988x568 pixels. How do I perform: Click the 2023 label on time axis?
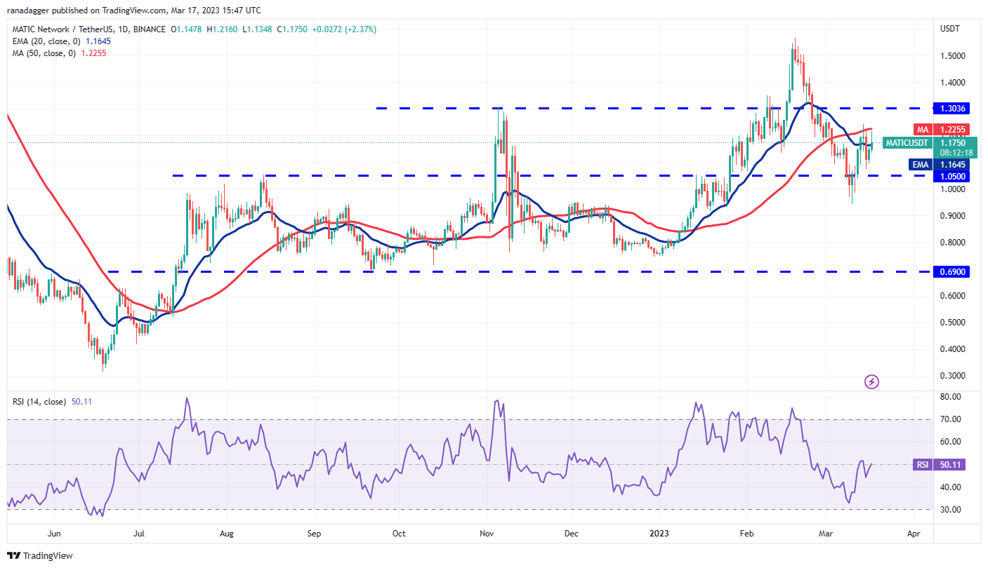(660, 532)
